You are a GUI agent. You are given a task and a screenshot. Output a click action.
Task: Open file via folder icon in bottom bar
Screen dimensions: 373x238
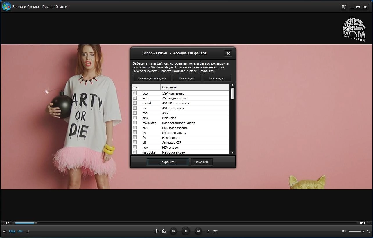[x=5, y=231]
